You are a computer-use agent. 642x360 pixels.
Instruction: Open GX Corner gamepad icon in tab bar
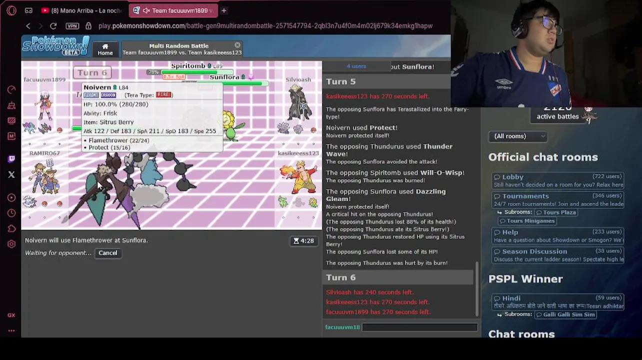coord(28,10)
